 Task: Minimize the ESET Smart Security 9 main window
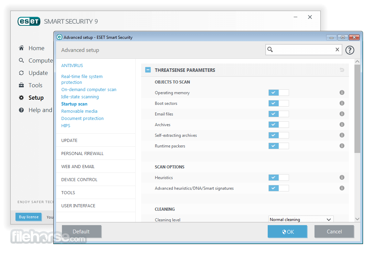(x=296, y=17)
